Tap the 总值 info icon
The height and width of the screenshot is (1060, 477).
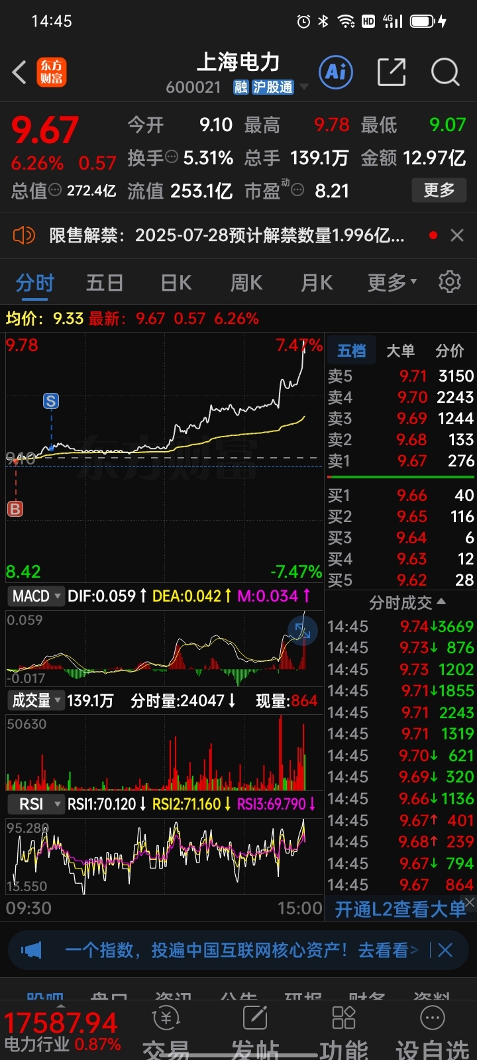tap(55, 190)
